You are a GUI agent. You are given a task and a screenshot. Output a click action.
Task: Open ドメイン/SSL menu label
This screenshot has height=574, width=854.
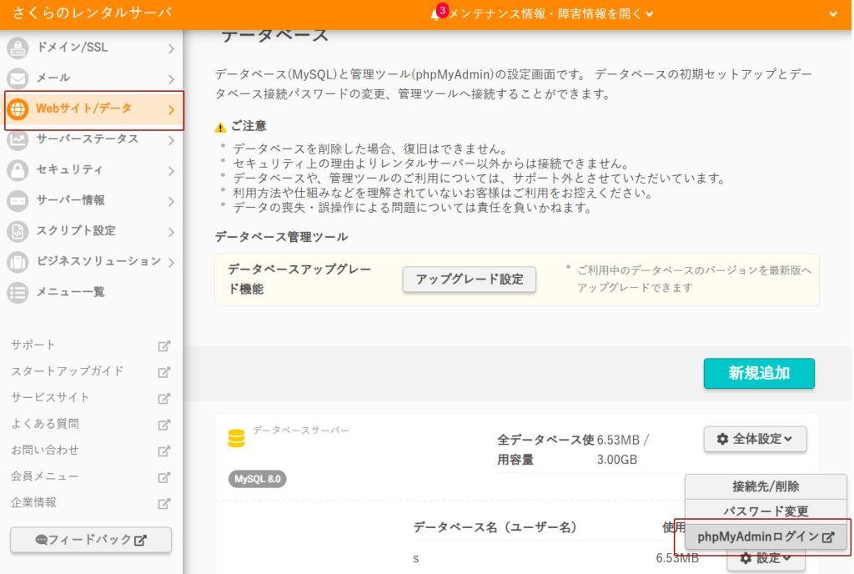tap(72, 48)
